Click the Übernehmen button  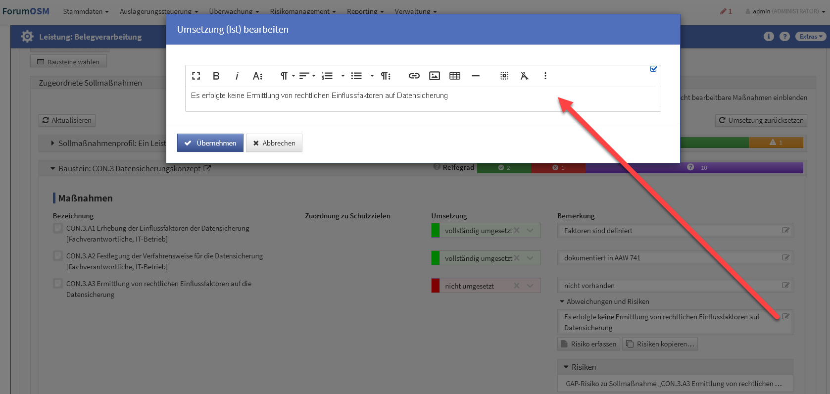point(210,143)
